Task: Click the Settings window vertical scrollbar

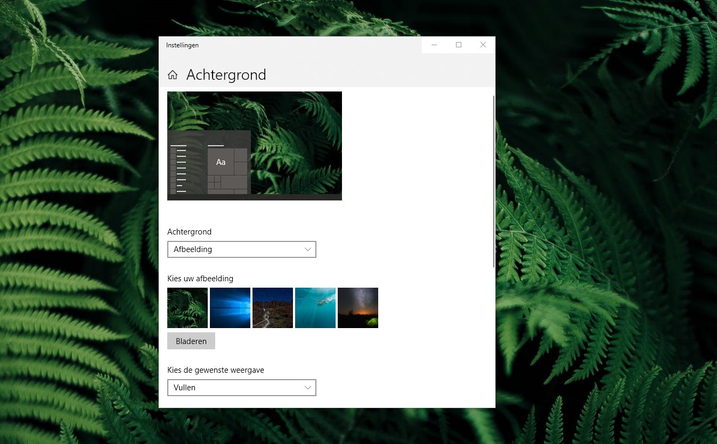Action: click(x=494, y=181)
